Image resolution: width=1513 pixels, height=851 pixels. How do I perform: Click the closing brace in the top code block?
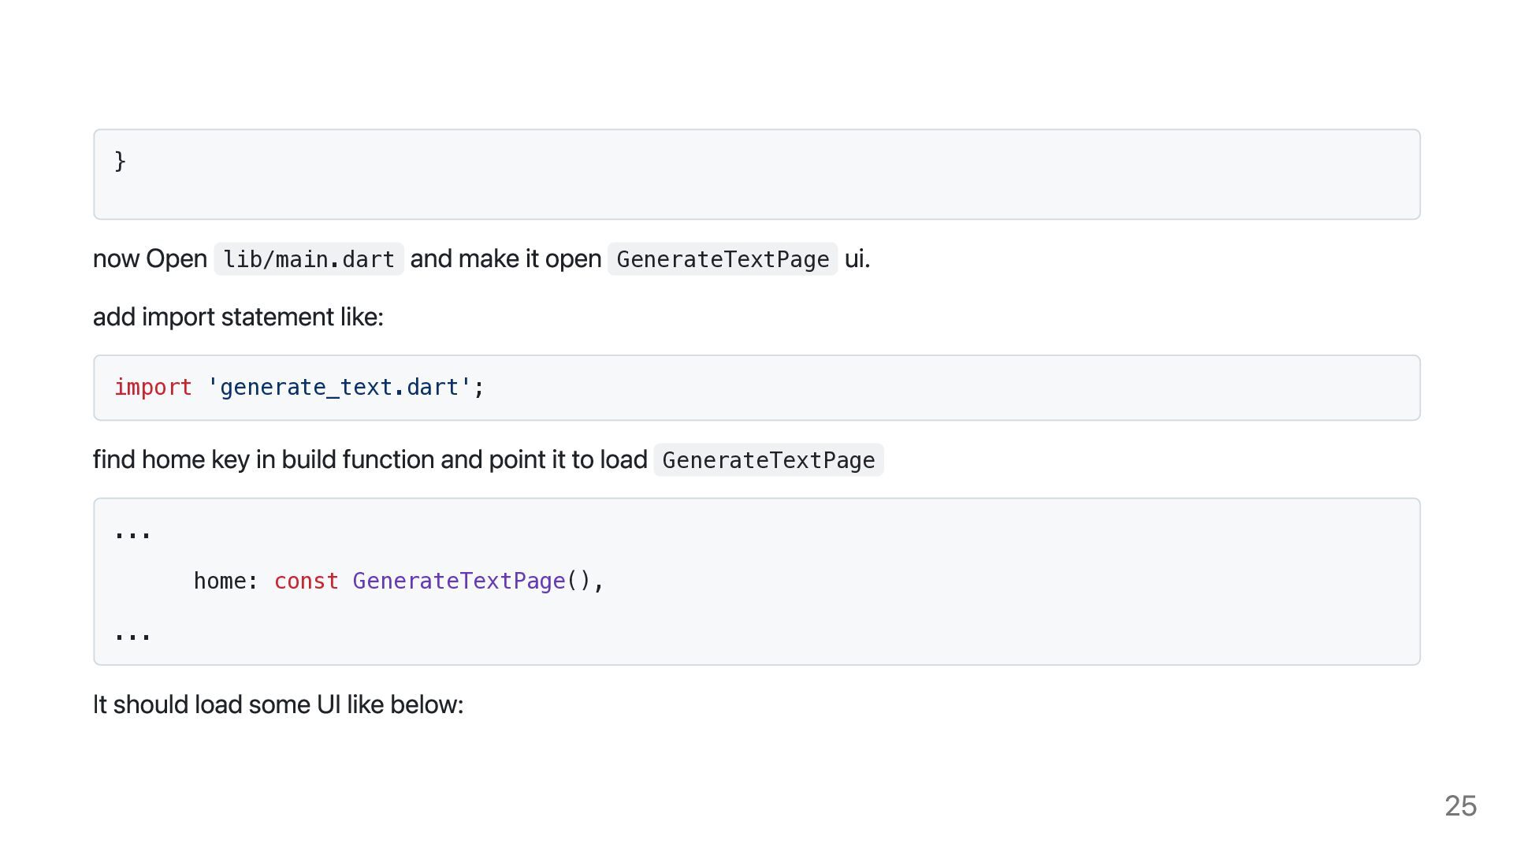(x=121, y=161)
